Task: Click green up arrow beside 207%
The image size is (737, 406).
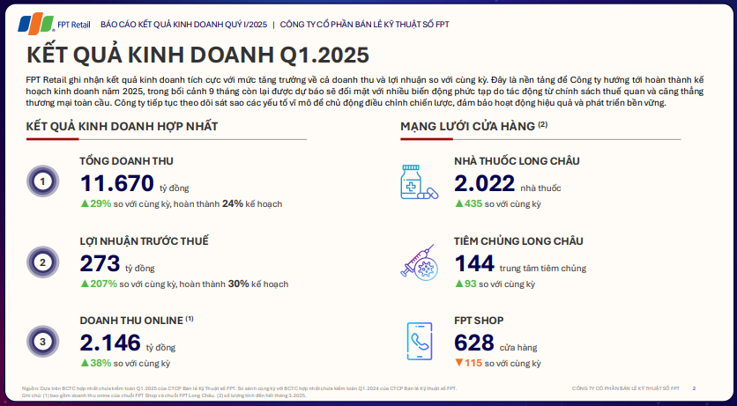Action: click(85, 284)
